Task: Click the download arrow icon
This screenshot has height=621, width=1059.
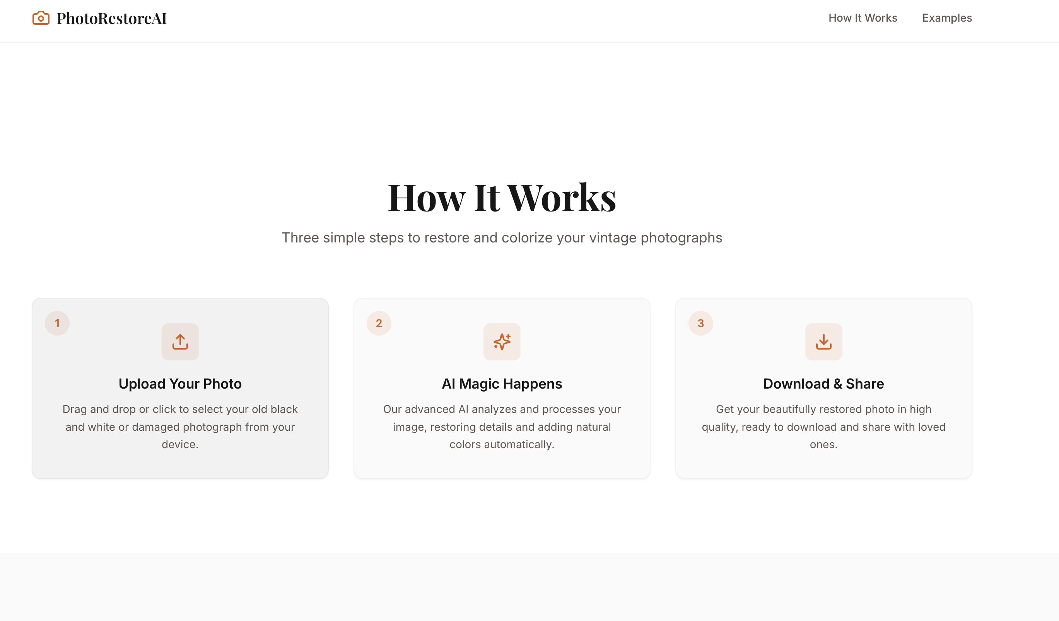Action: click(823, 341)
